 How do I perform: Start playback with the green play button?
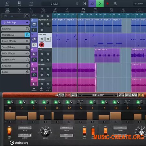click(100, 4)
